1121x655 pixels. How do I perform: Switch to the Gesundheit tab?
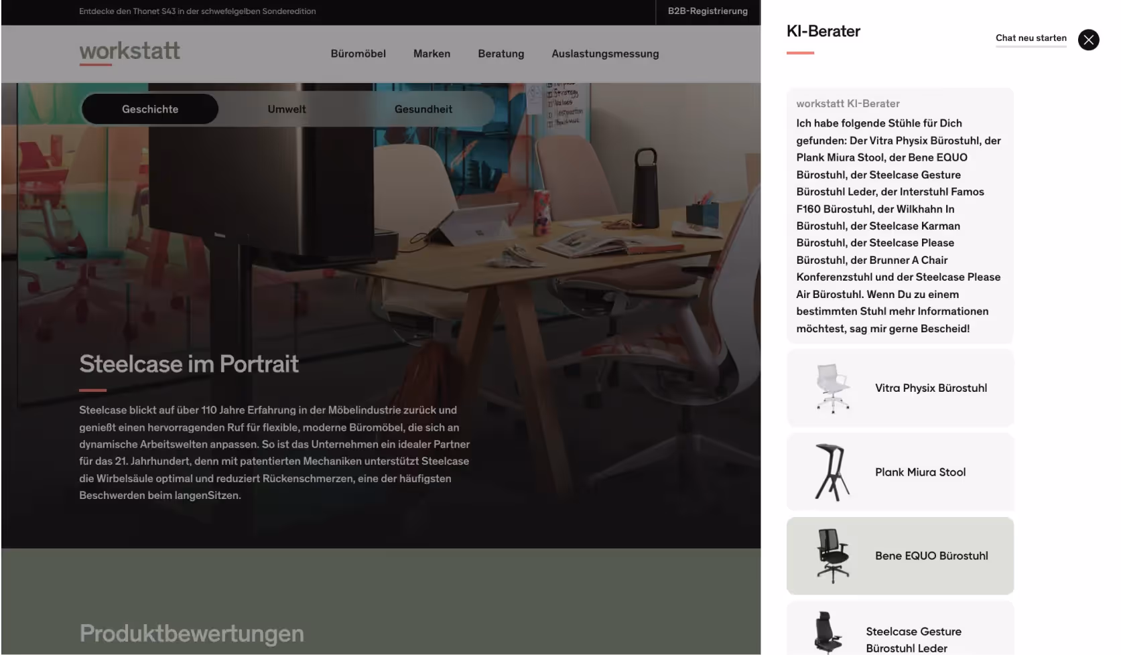(x=423, y=109)
